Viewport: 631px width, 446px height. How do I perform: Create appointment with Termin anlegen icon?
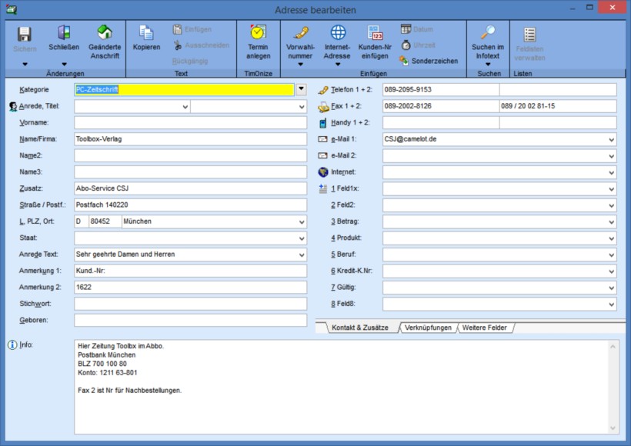(x=258, y=32)
